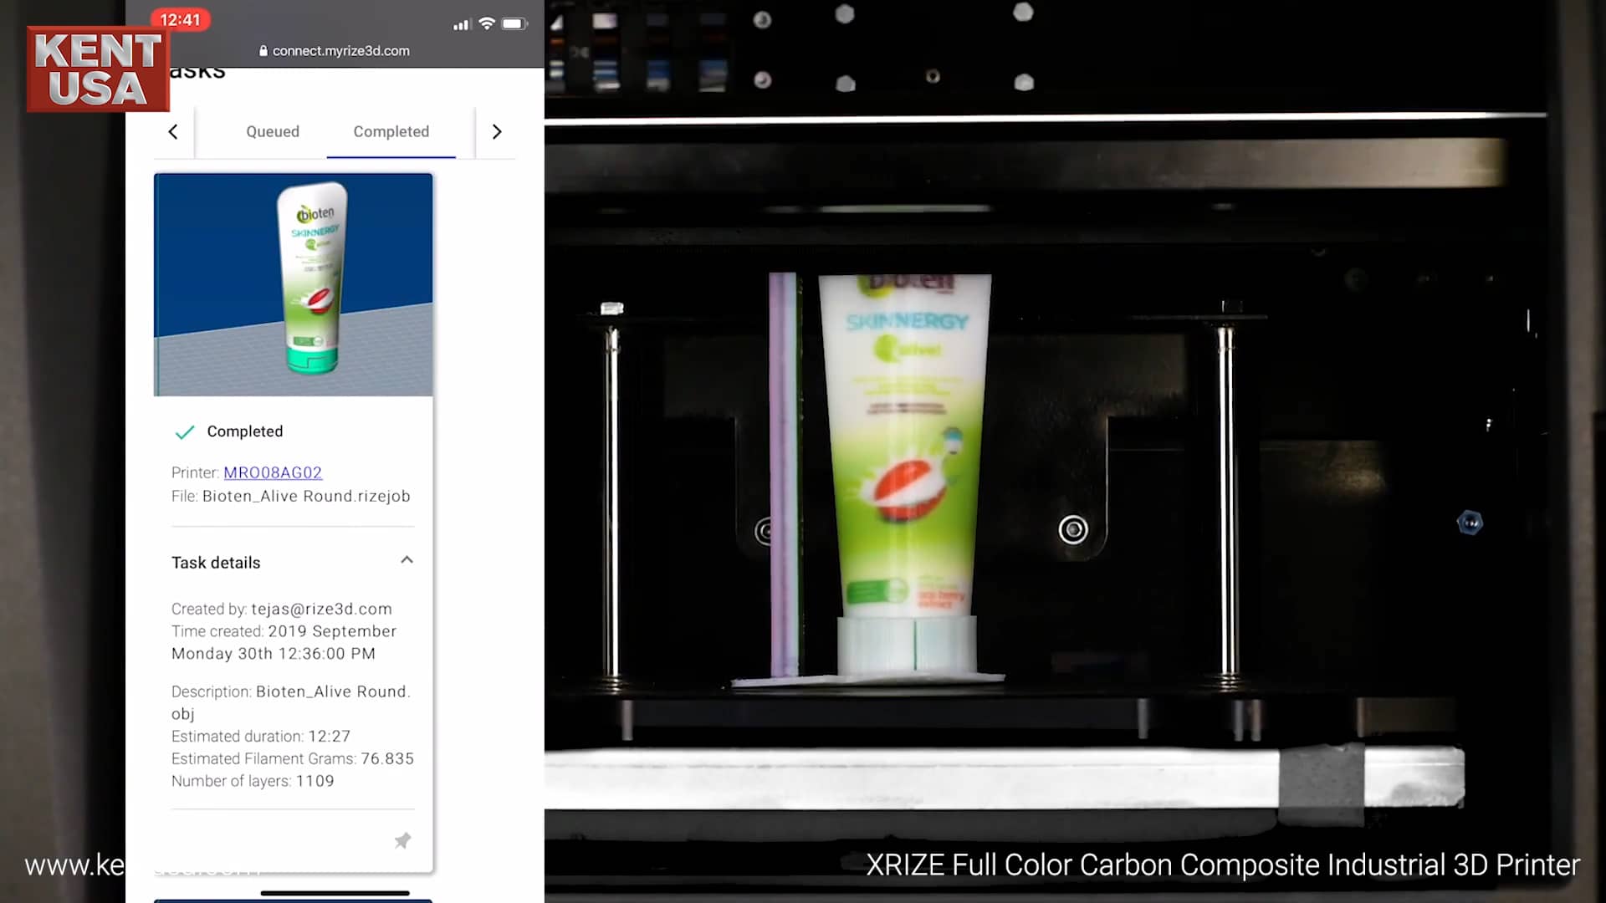Tap the Completed tab underline indicator

point(391,156)
